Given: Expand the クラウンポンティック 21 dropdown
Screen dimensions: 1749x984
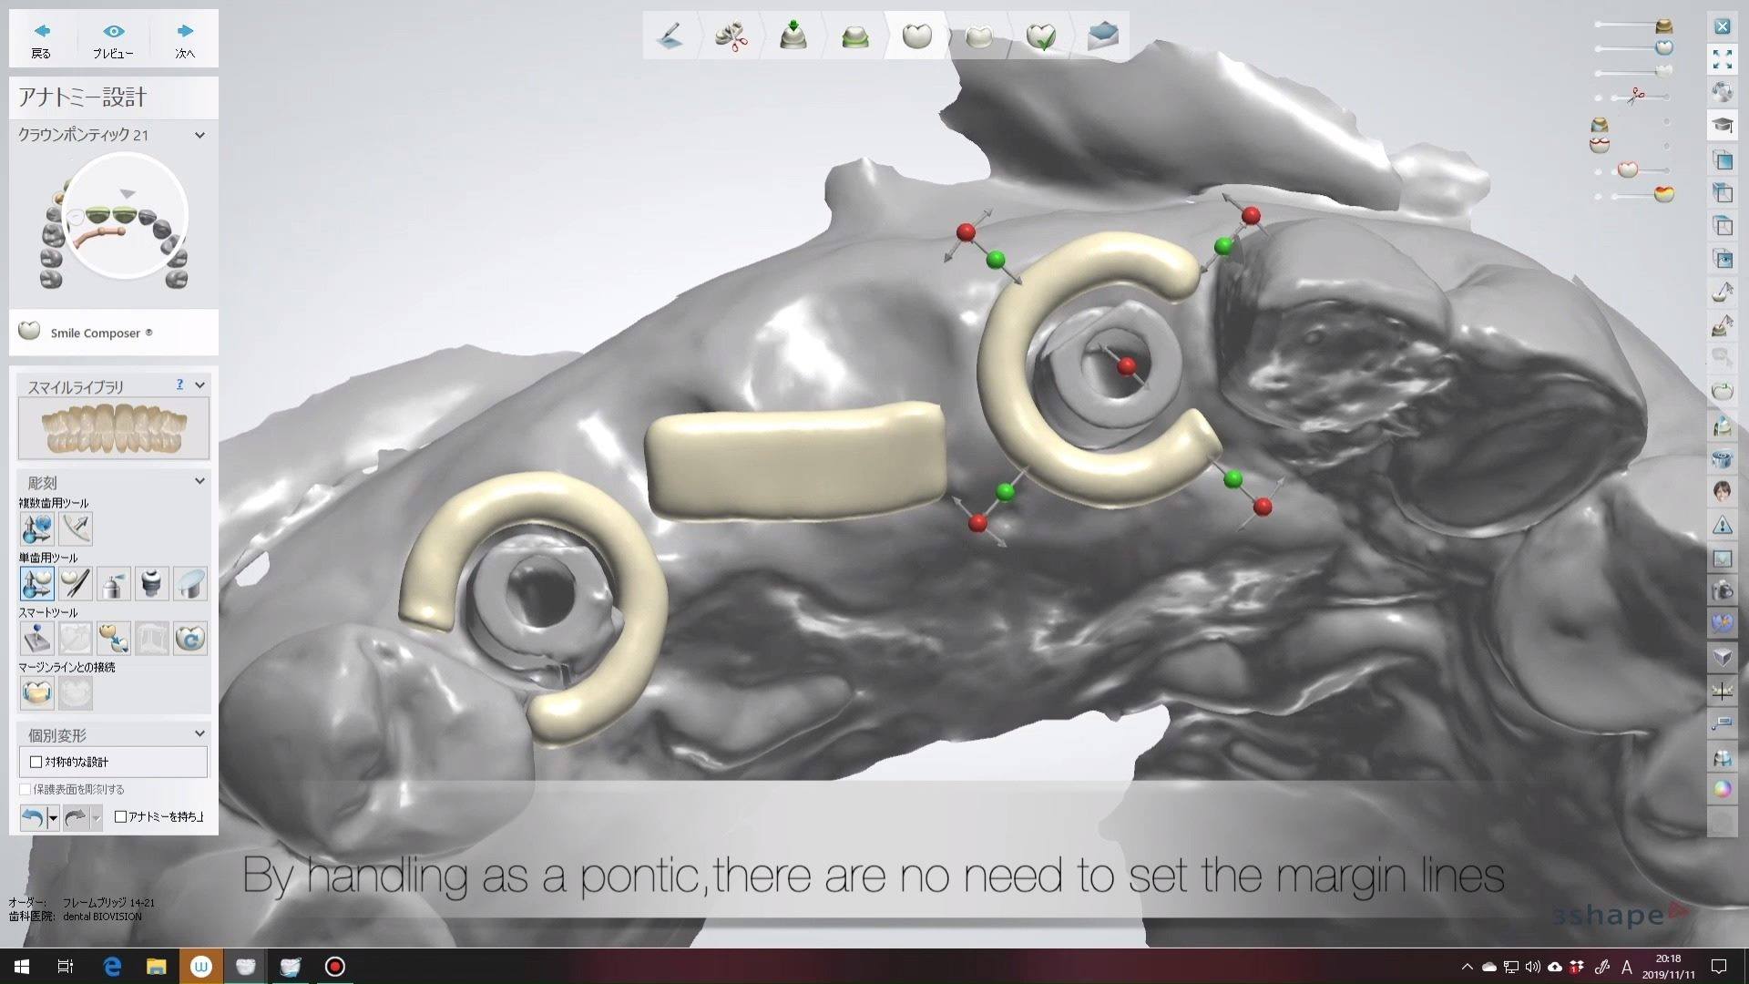Looking at the screenshot, I should pyautogui.click(x=199, y=135).
